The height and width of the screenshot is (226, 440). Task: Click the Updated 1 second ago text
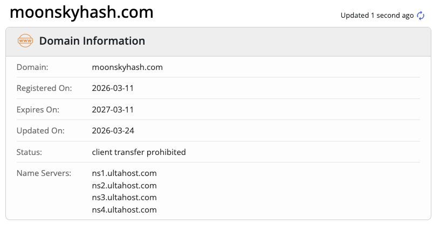377,16
